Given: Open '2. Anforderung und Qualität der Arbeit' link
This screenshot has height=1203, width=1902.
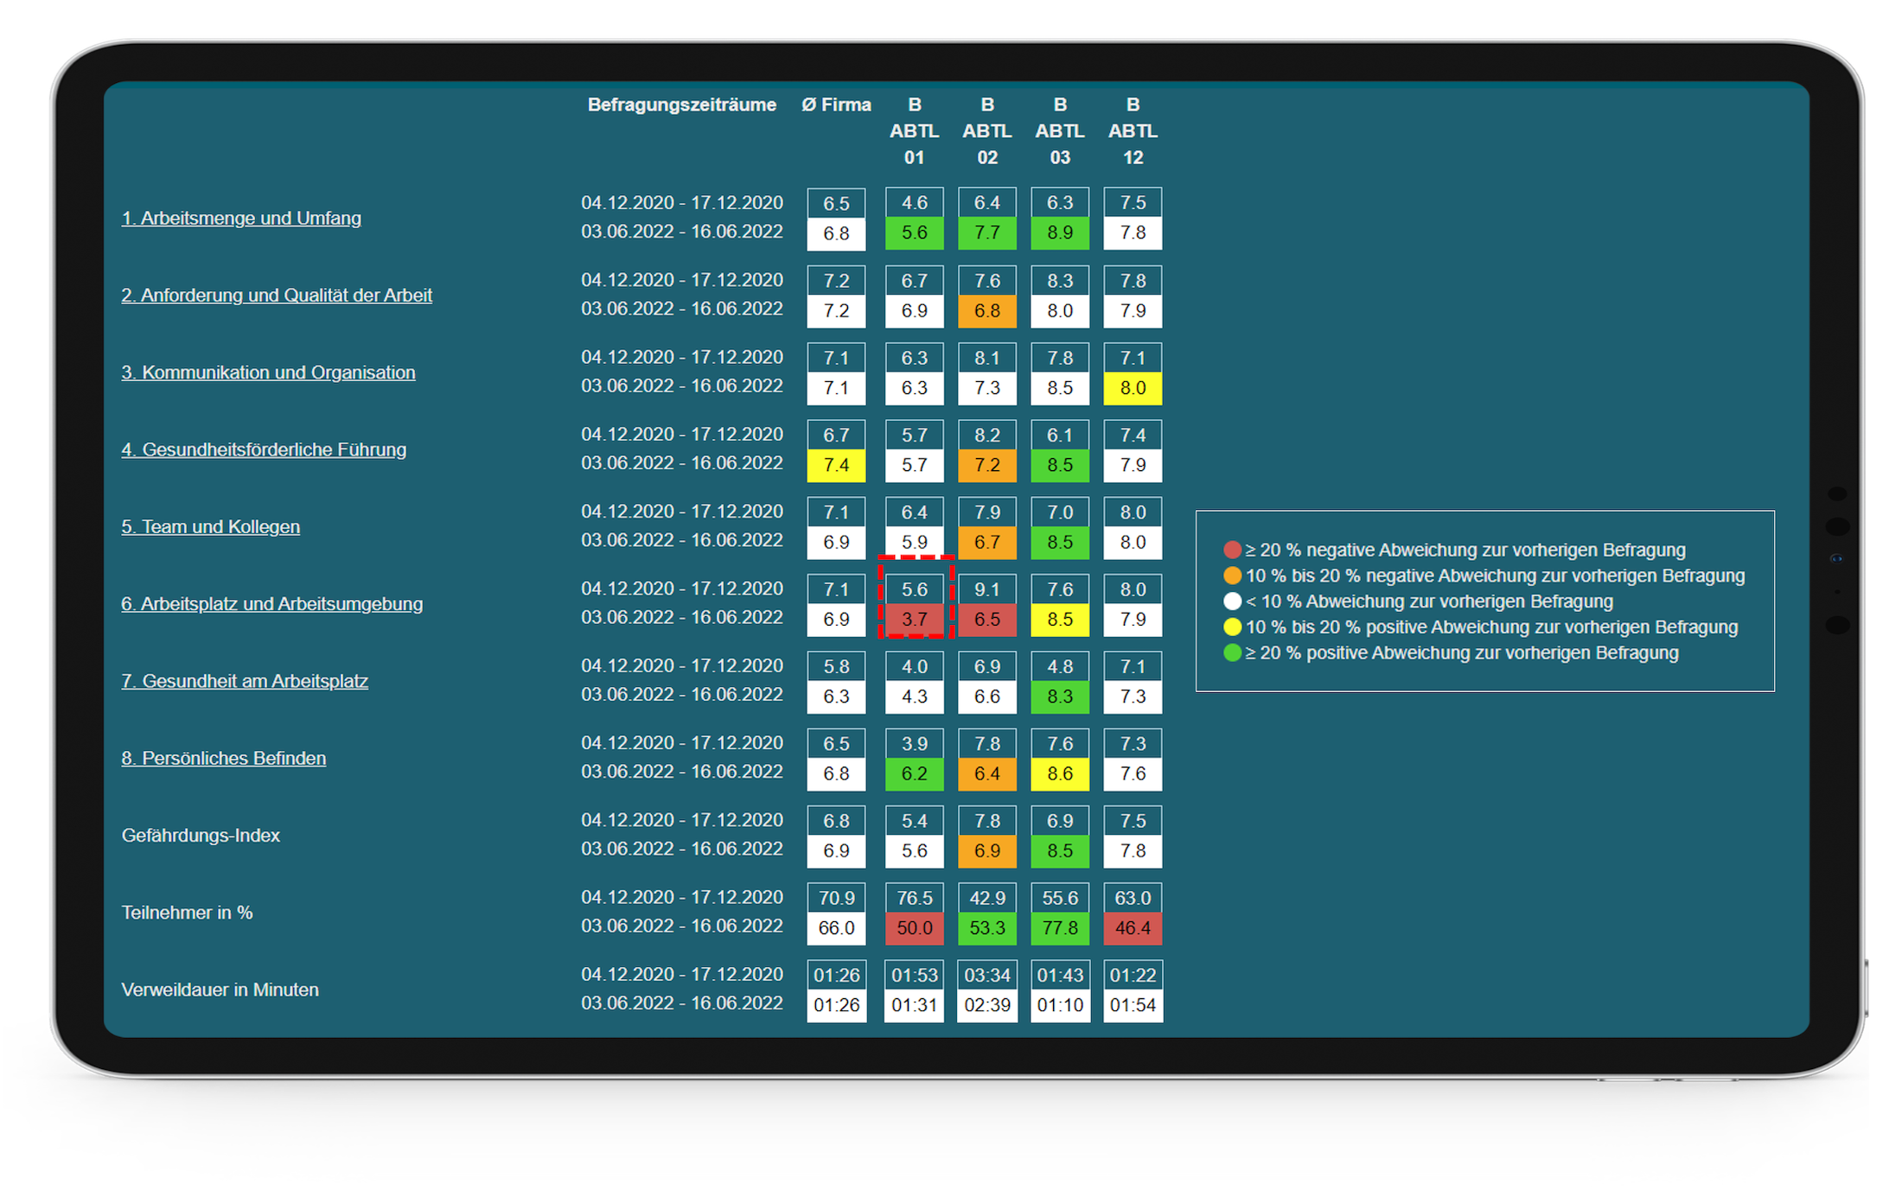Looking at the screenshot, I should pyautogui.click(x=277, y=295).
